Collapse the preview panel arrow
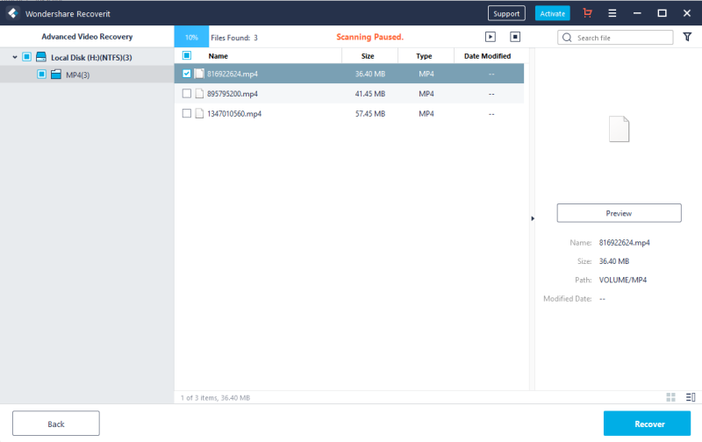The image size is (702, 442). point(532,218)
